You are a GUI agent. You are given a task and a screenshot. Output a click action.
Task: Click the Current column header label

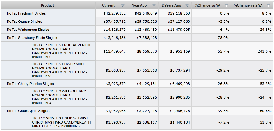(x=108, y=5)
